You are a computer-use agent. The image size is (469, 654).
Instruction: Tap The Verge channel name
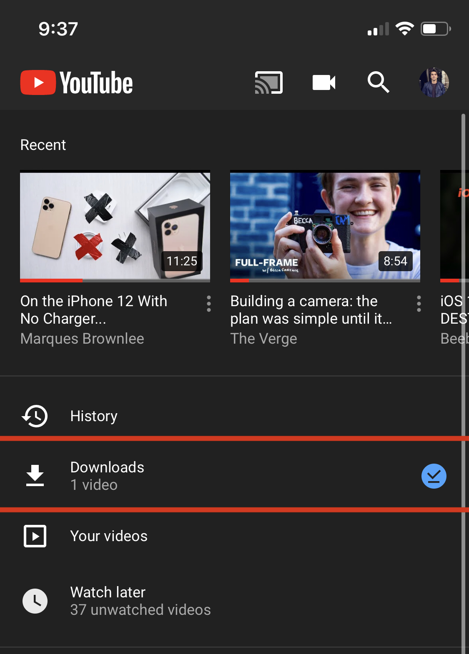[263, 339]
